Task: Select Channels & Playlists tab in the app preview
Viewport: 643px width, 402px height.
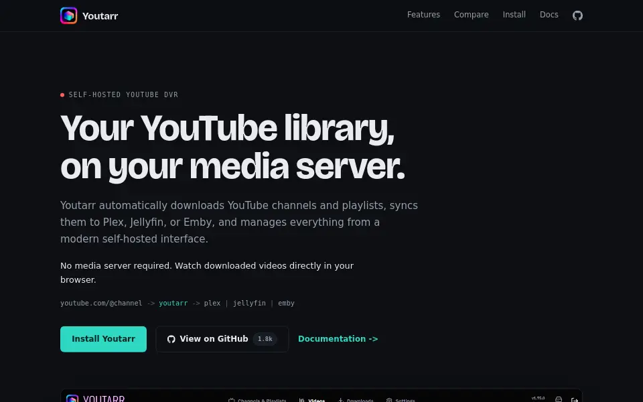Action: pyautogui.click(x=257, y=400)
